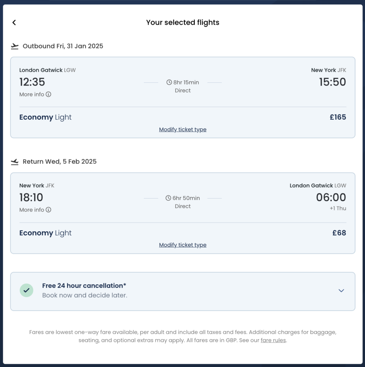Modify ticket type for outbound flight

(183, 129)
